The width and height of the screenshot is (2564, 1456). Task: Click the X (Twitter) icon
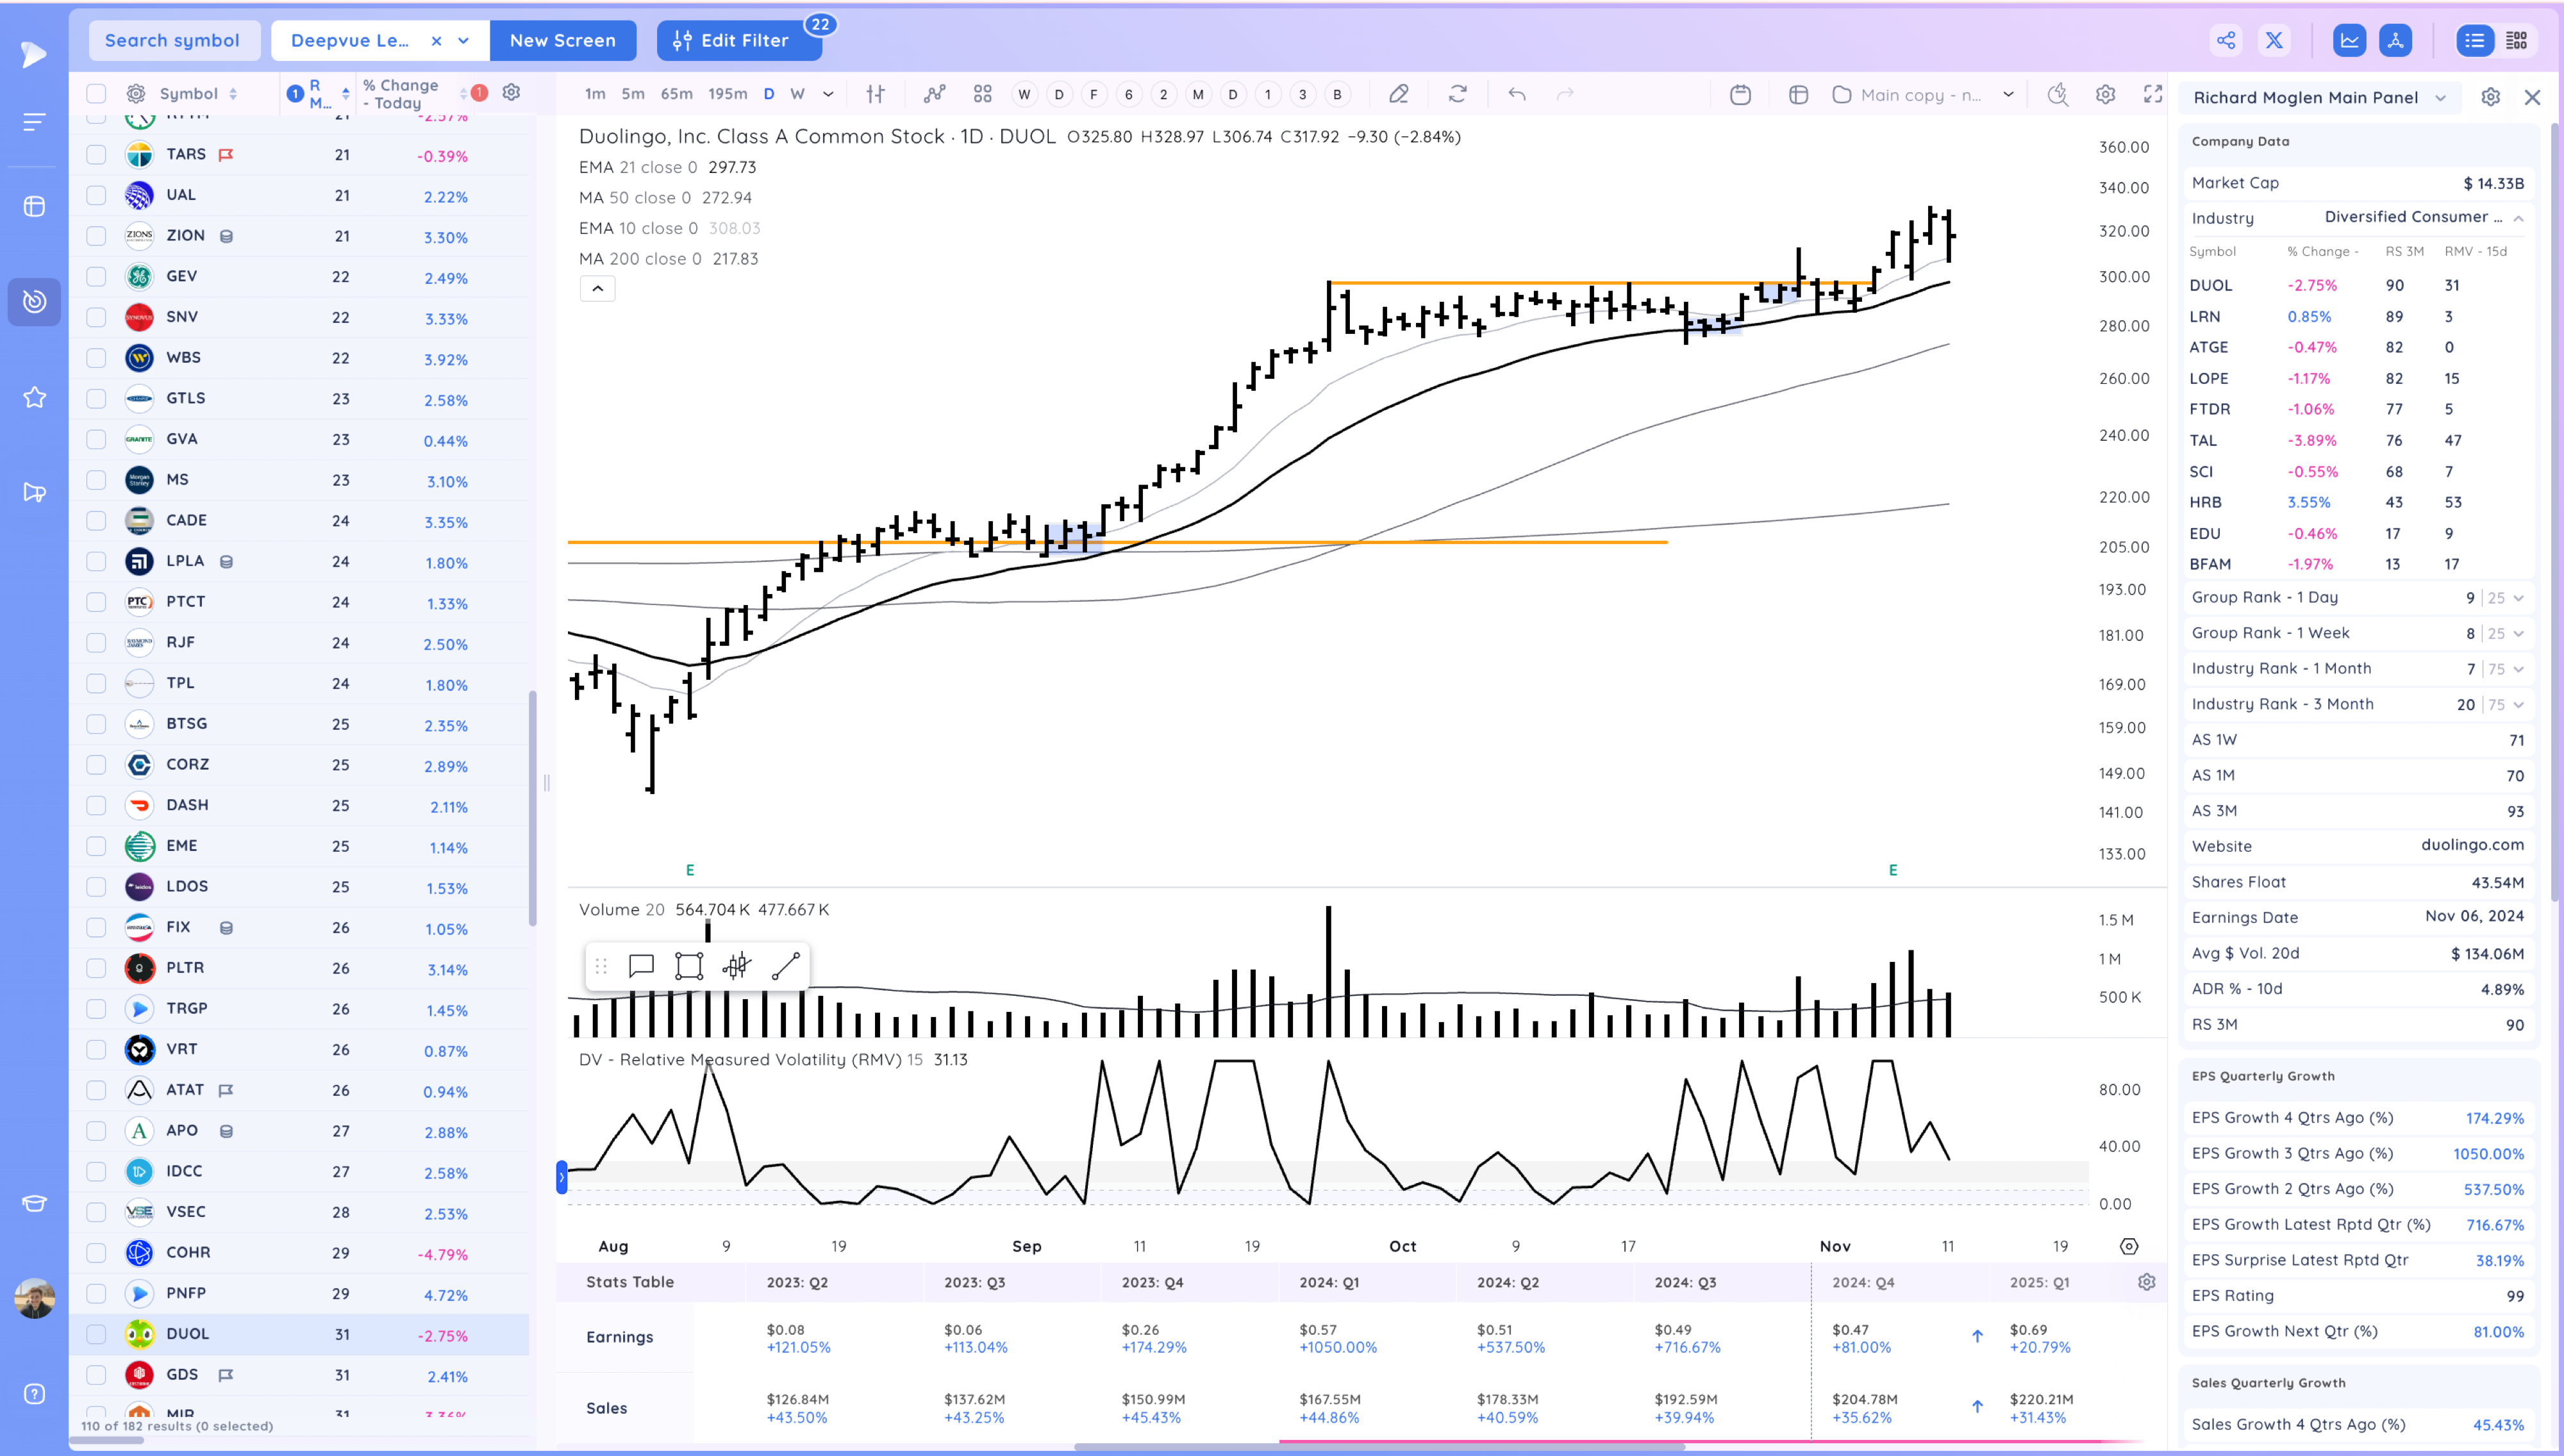[x=2274, y=40]
